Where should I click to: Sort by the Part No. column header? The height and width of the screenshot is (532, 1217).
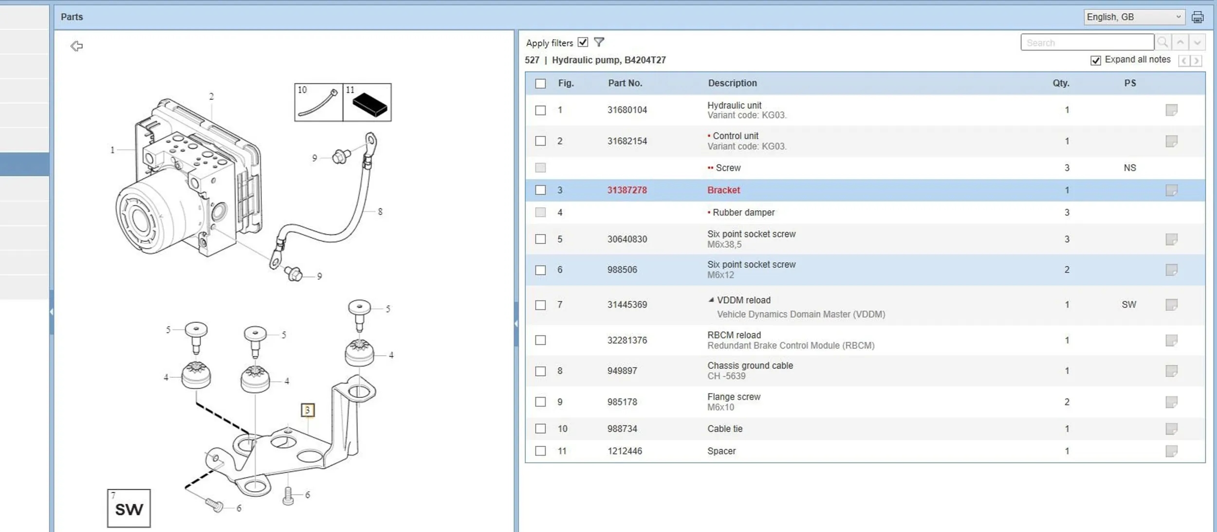point(625,83)
